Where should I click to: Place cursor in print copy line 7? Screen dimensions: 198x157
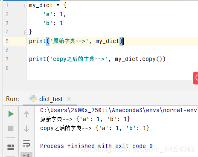pos(97,59)
